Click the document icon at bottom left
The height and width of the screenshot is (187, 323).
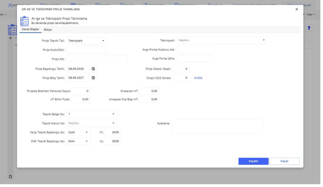pos(11,176)
